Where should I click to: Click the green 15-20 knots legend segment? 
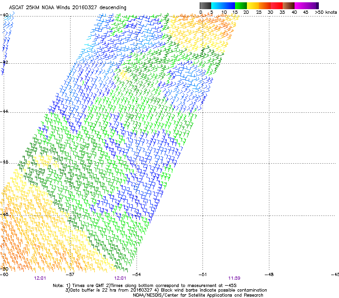241,6
